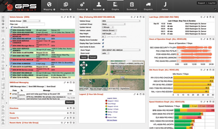Open the Landmark Group dropdown
Screen dimensions: 218x129
[x=113, y=24]
